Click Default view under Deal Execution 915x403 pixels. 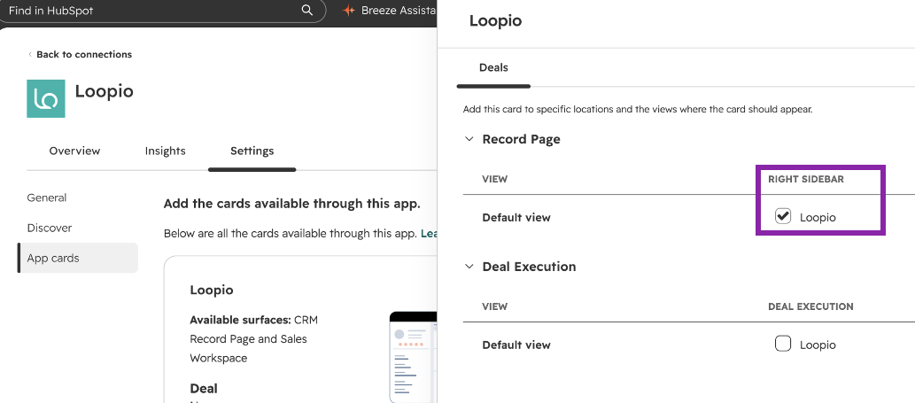pos(516,345)
